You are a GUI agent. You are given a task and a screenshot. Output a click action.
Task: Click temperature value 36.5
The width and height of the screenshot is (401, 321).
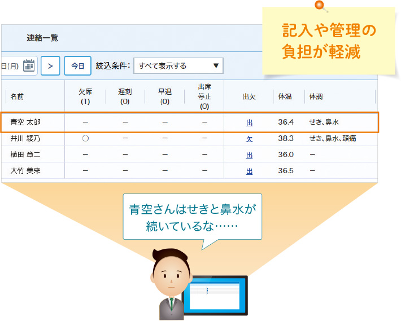pyautogui.click(x=286, y=171)
